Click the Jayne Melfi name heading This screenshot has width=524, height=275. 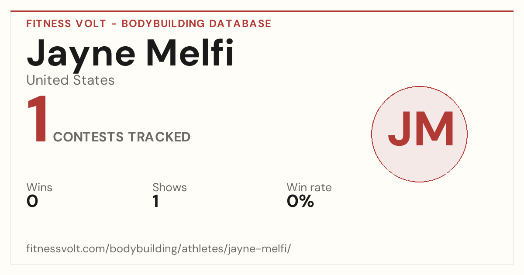130,55
